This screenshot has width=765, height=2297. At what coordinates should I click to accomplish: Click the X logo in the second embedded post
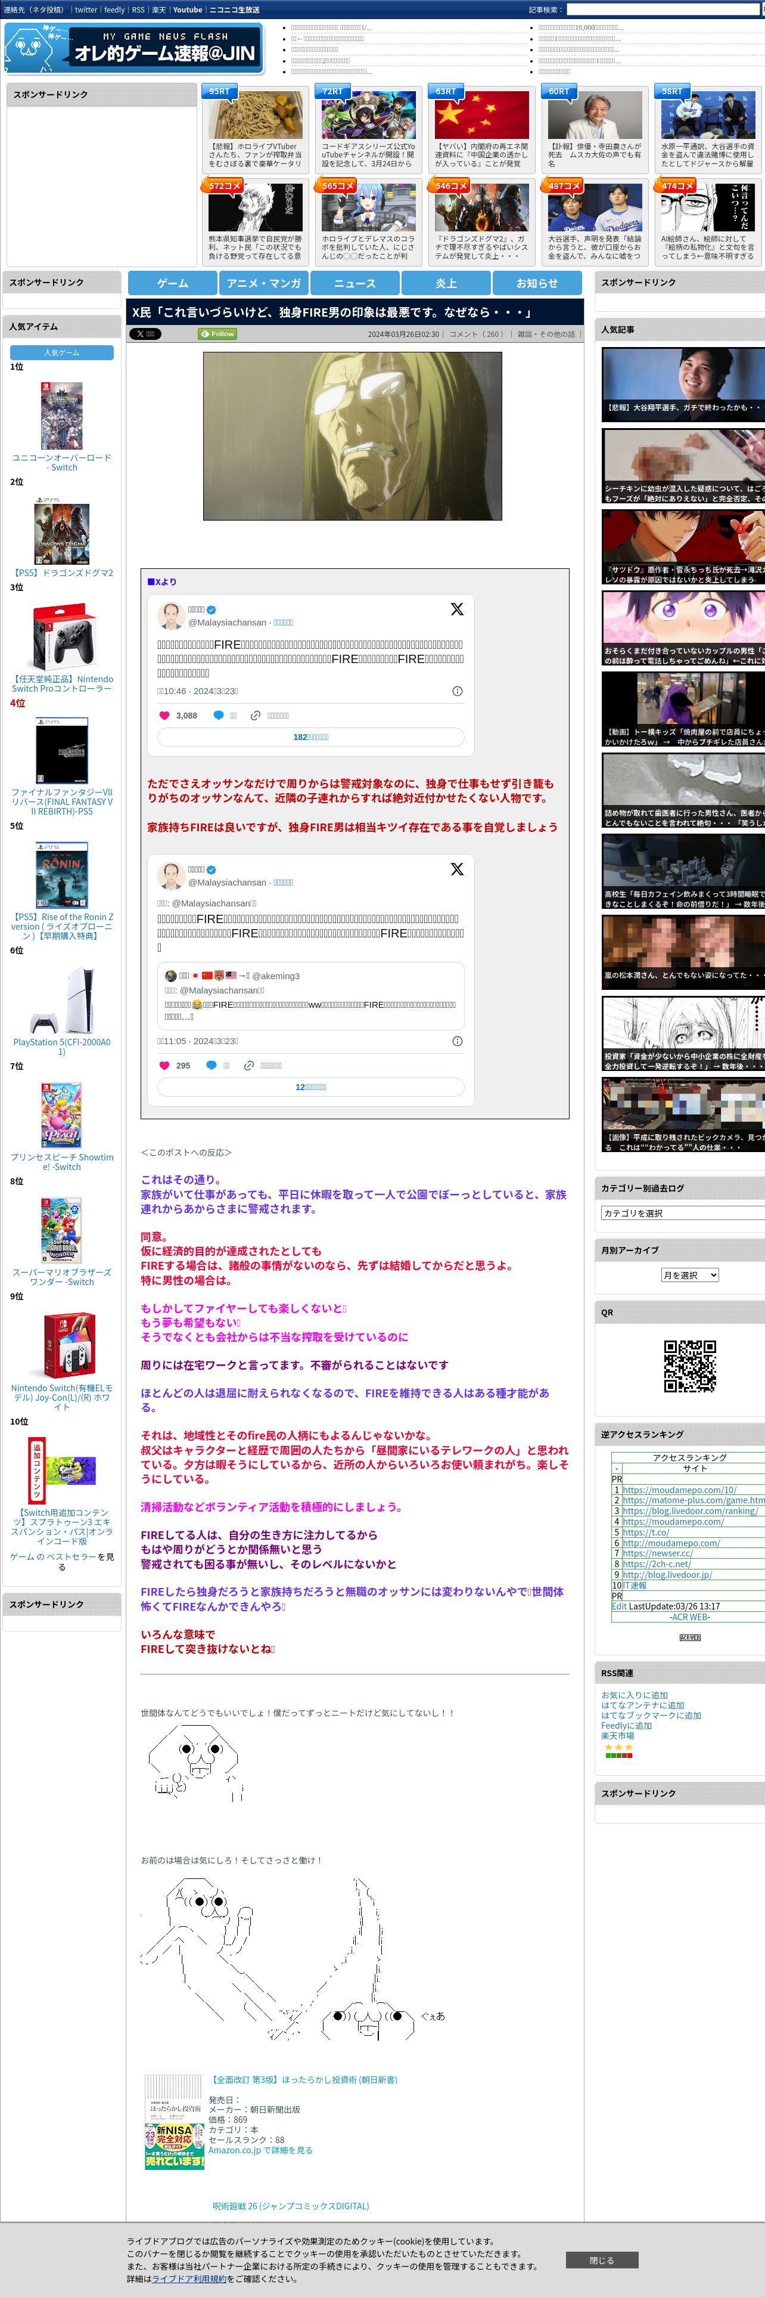457,868
